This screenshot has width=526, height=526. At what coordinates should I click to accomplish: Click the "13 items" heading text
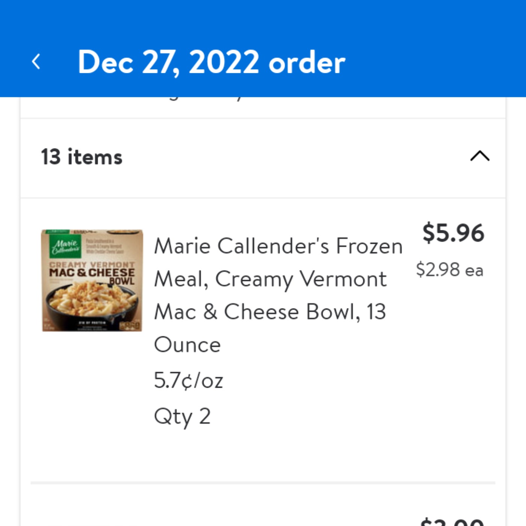pyautogui.click(x=82, y=157)
